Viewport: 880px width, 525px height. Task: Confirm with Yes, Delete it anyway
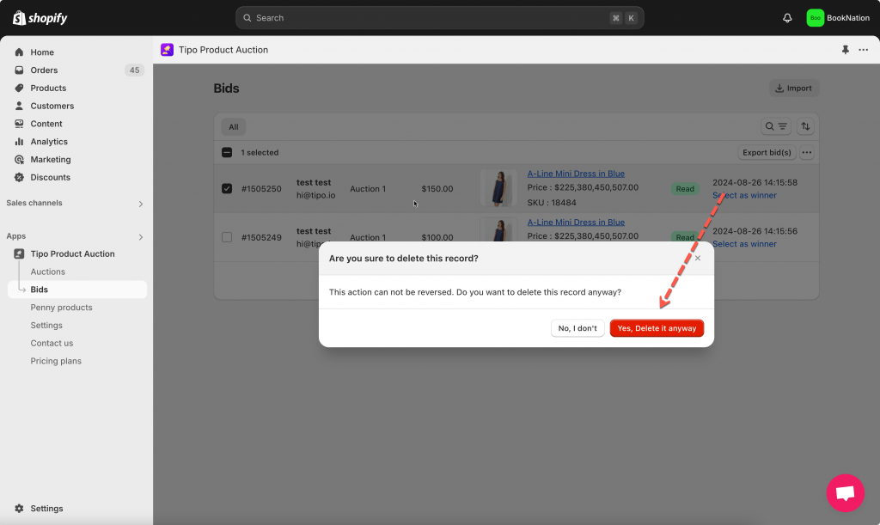coord(657,328)
